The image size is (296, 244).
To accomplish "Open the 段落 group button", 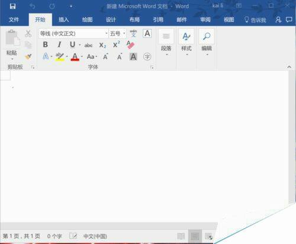I will click(x=166, y=43).
